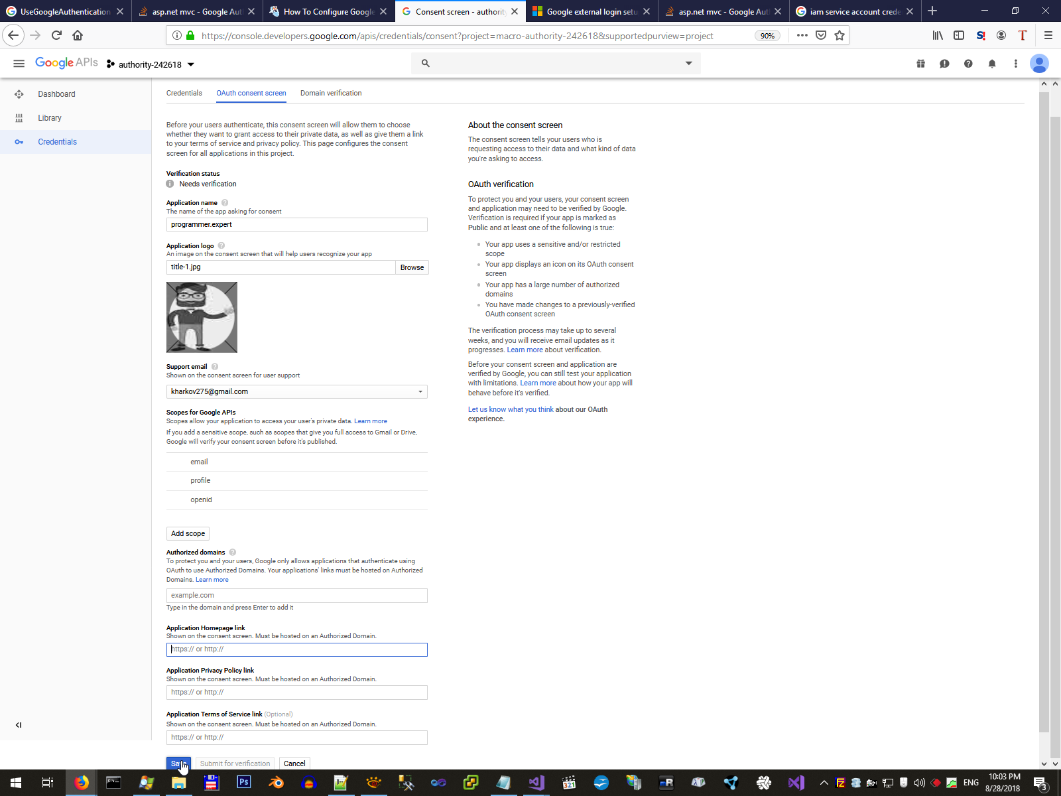
Task: Open the page actions ellipsis in the address bar
Action: click(x=802, y=35)
